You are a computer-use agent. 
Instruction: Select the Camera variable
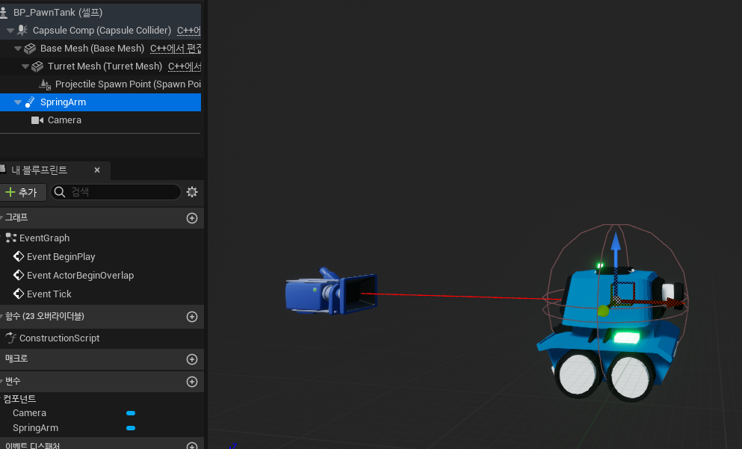click(x=29, y=413)
